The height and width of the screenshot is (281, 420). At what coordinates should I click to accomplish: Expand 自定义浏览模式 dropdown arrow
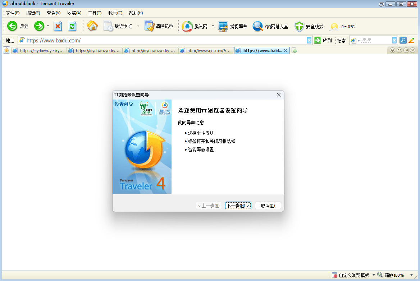pyautogui.click(x=374, y=275)
